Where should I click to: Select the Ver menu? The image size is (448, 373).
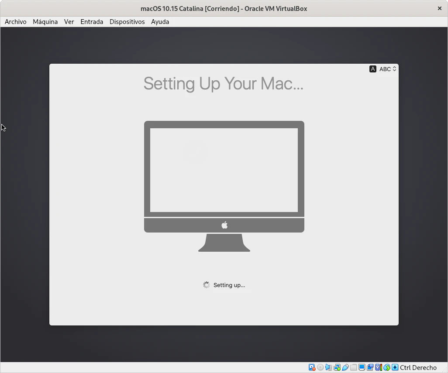point(69,22)
